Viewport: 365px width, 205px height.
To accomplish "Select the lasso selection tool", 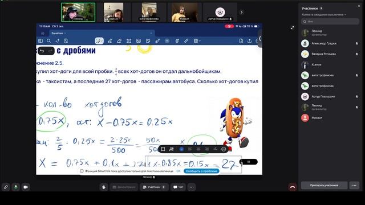I will pyautogui.click(x=99, y=41).
